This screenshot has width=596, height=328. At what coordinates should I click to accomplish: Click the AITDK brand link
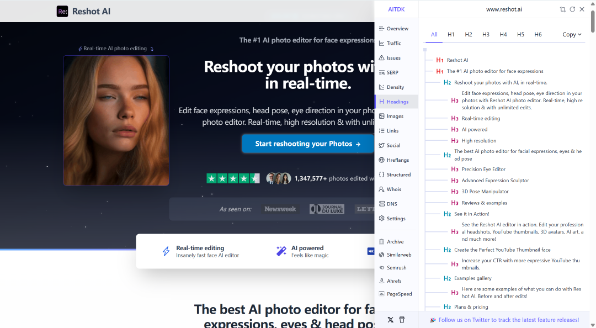[x=396, y=9]
